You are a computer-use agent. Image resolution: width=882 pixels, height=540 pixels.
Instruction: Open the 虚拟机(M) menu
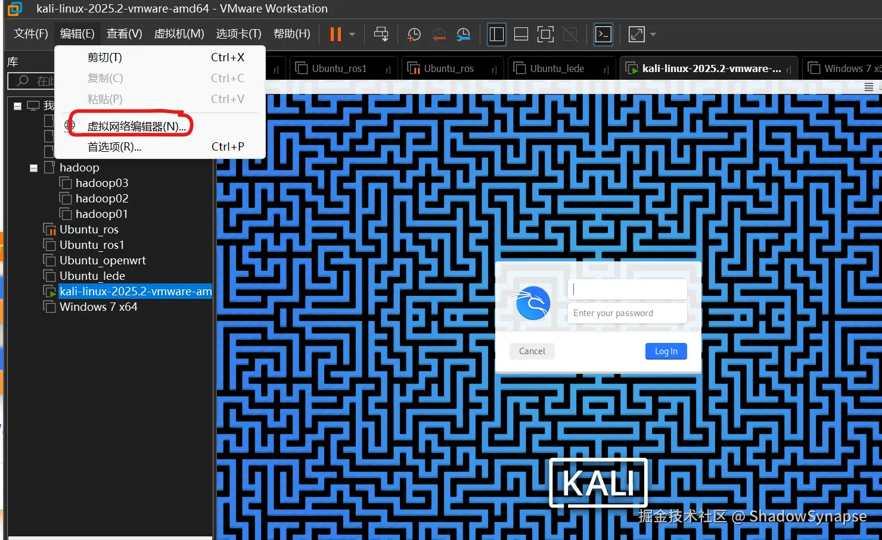click(179, 33)
